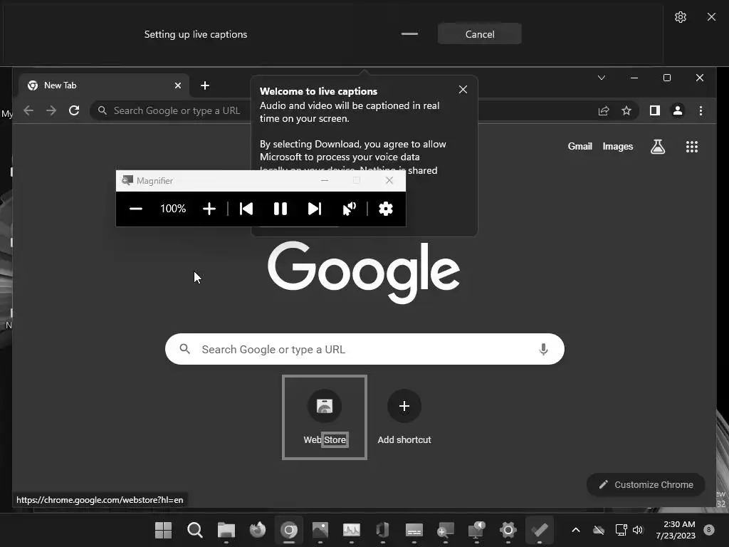Viewport: 729px width, 547px height.
Task: Open Settings gear in taskbar
Action: [x=508, y=530]
